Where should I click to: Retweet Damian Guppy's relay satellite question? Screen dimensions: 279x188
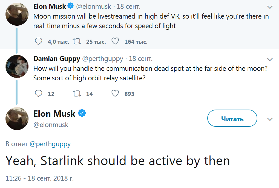pyautogui.click(x=77, y=94)
